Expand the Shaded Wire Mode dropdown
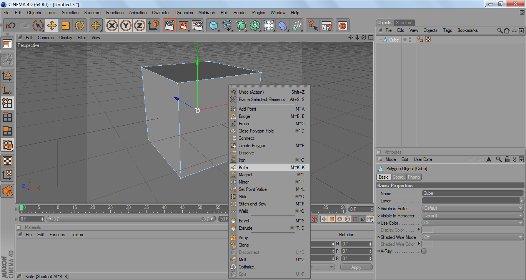 coord(473,237)
